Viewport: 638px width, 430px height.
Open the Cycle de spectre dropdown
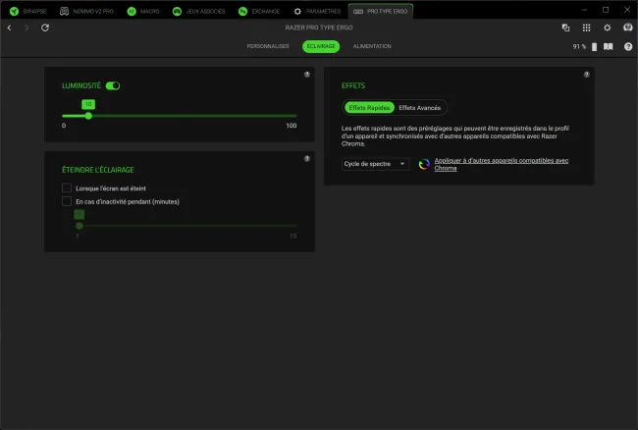pyautogui.click(x=375, y=164)
